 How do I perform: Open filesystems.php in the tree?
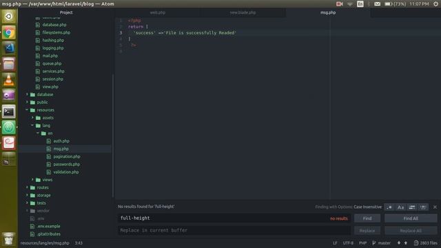57,32
